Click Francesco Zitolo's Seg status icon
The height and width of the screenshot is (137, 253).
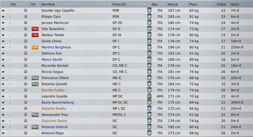point(35,78)
